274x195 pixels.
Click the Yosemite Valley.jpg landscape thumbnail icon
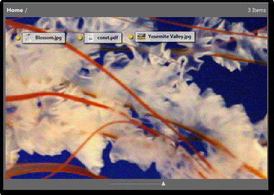point(141,37)
